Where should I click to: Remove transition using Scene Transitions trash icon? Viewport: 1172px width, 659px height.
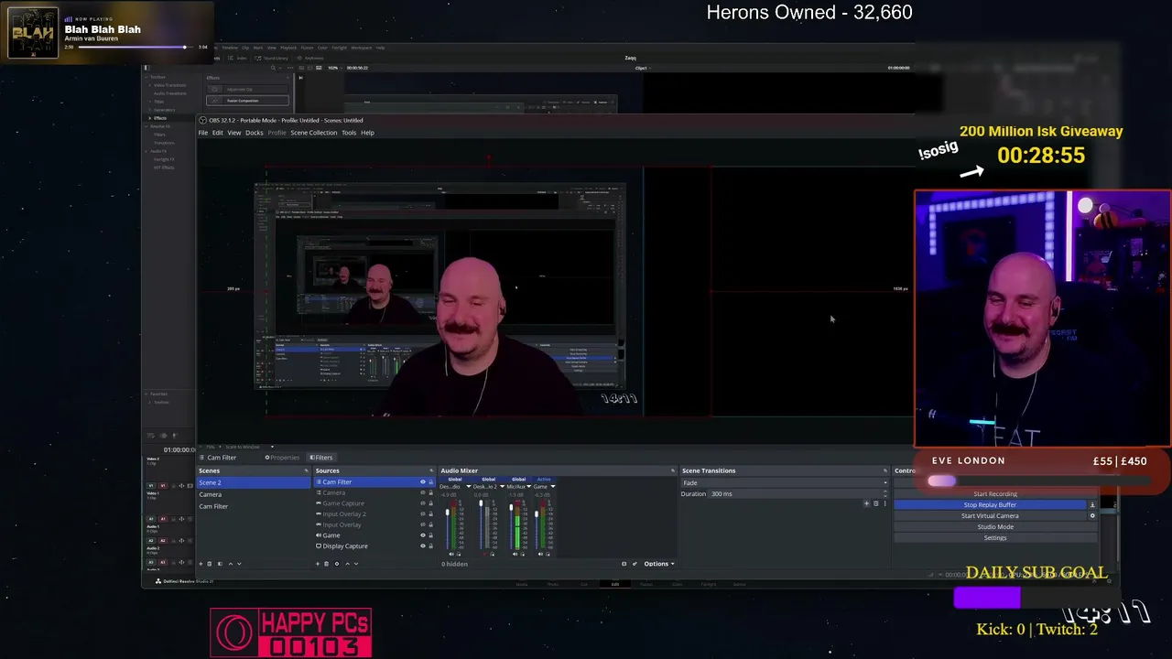pyautogui.click(x=875, y=503)
